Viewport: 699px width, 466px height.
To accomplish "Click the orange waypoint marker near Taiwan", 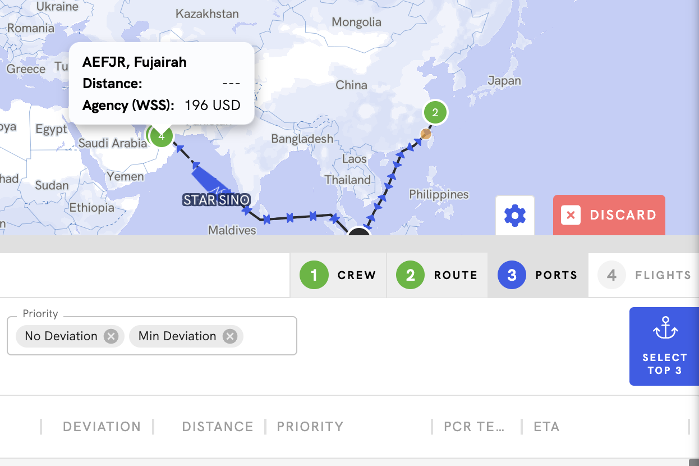I will (426, 134).
